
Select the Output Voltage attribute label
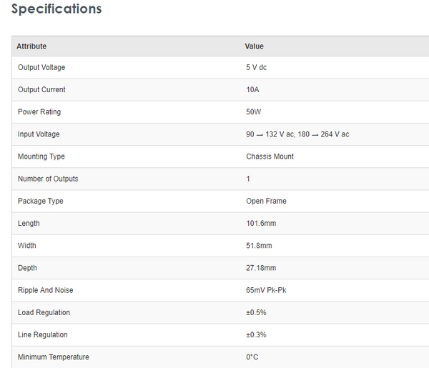point(41,68)
